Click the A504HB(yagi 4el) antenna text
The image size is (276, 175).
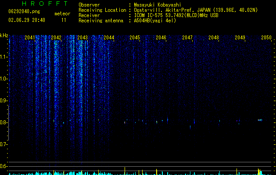(155, 21)
